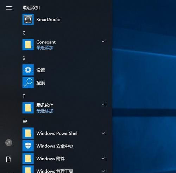Select the letter T section header
Screen dimensions: 176x173
24,96
